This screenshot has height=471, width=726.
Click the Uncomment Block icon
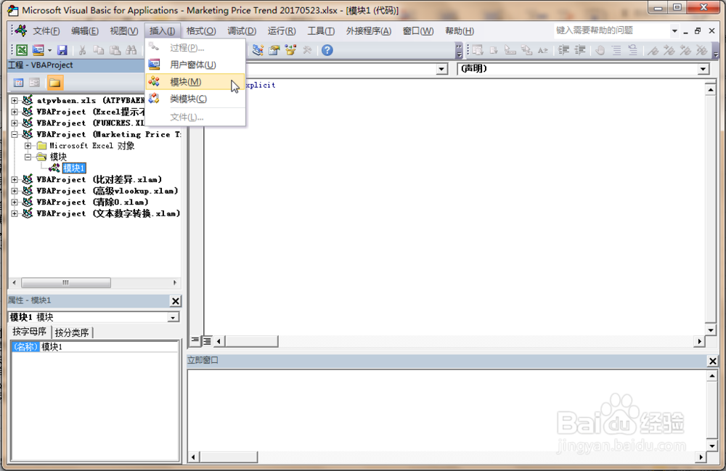(632, 50)
